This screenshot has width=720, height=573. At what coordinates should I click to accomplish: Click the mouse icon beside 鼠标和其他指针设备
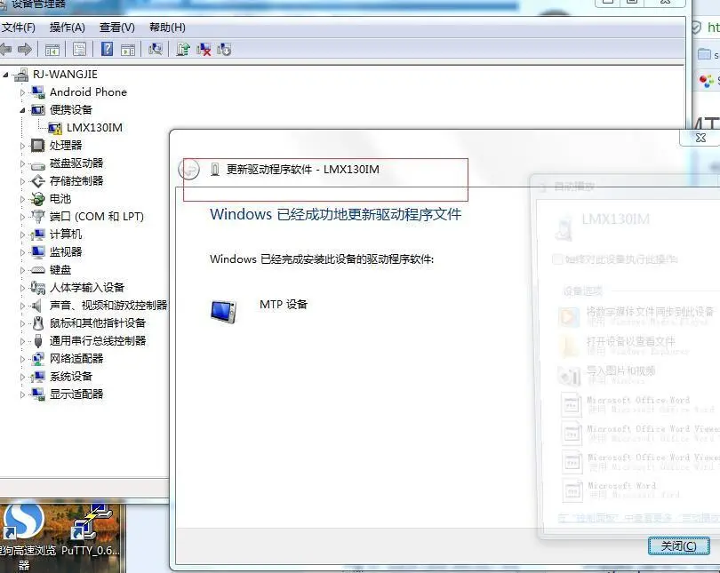click(38, 323)
